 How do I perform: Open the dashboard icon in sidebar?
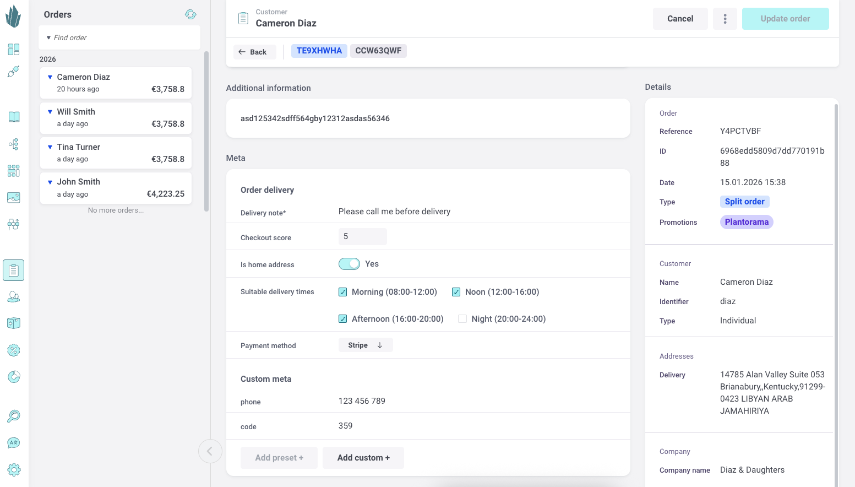point(14,50)
